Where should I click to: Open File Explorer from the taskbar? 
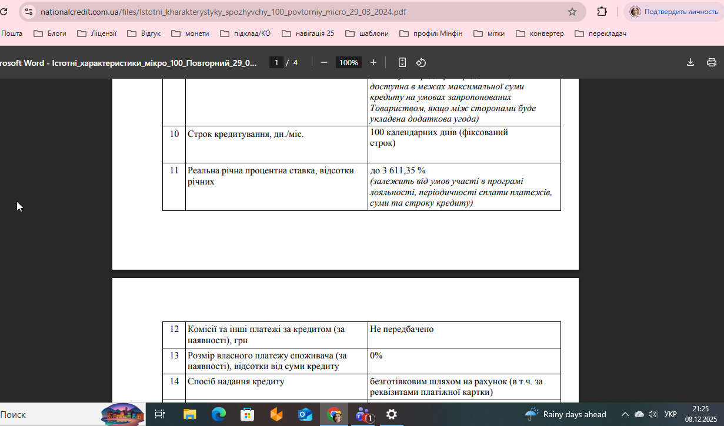[189, 414]
